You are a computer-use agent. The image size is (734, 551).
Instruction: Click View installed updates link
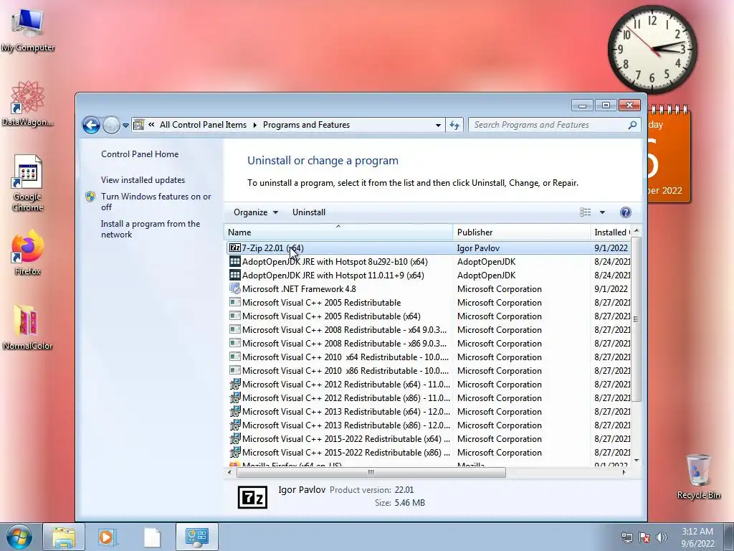pyautogui.click(x=143, y=180)
